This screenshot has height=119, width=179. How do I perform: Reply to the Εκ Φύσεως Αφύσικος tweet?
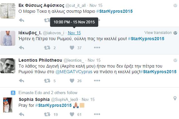(22, 20)
